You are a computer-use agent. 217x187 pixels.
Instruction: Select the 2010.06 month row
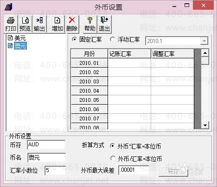(89, 109)
